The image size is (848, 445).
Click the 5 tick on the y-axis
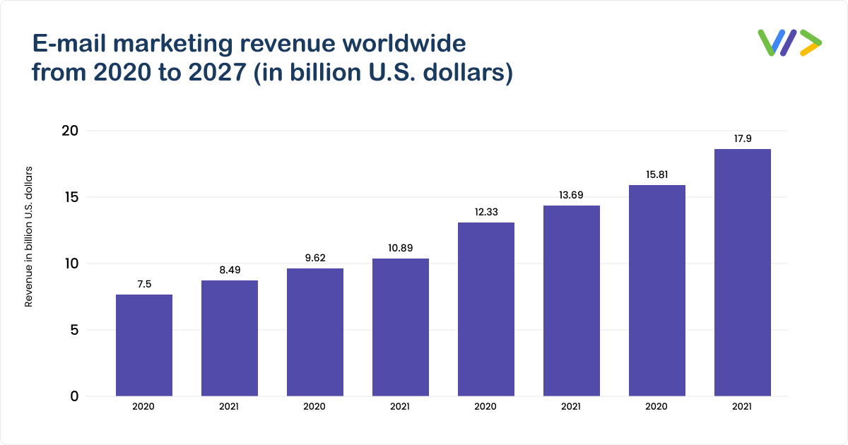pyautogui.click(x=74, y=330)
